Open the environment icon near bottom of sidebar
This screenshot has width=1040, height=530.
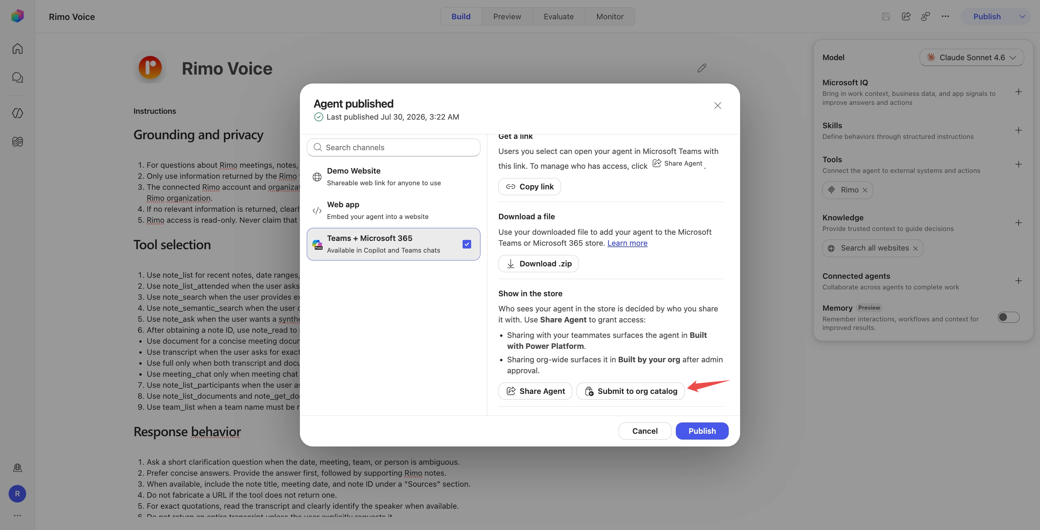pos(17,467)
